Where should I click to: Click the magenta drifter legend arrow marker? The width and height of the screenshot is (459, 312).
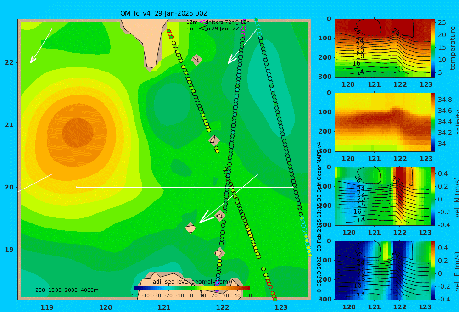(x=202, y=22)
